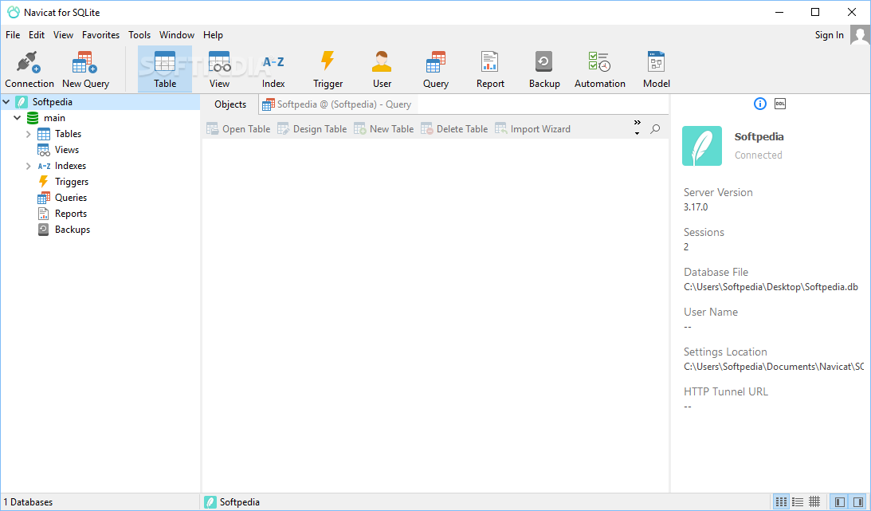The height and width of the screenshot is (511, 871).
Task: Click the database file path text
Action: click(771, 287)
